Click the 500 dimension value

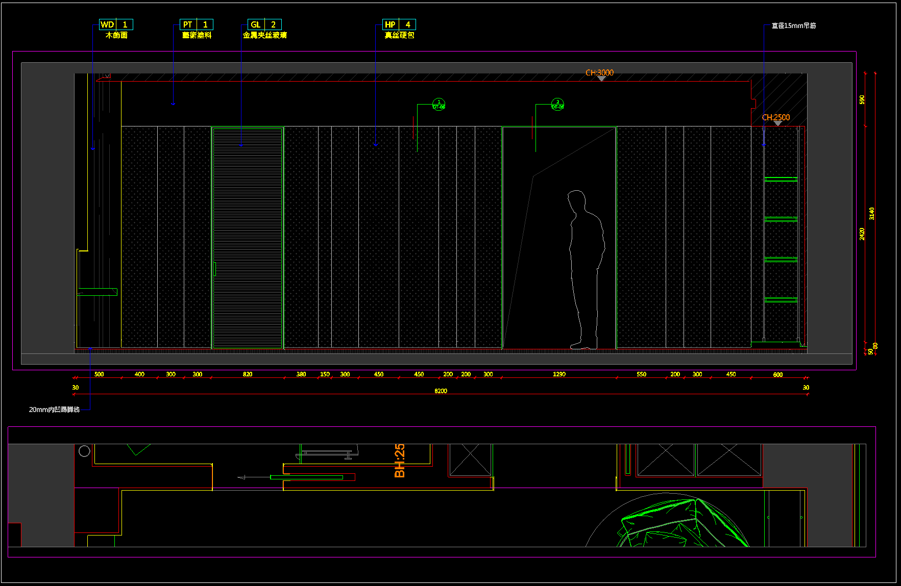99,374
